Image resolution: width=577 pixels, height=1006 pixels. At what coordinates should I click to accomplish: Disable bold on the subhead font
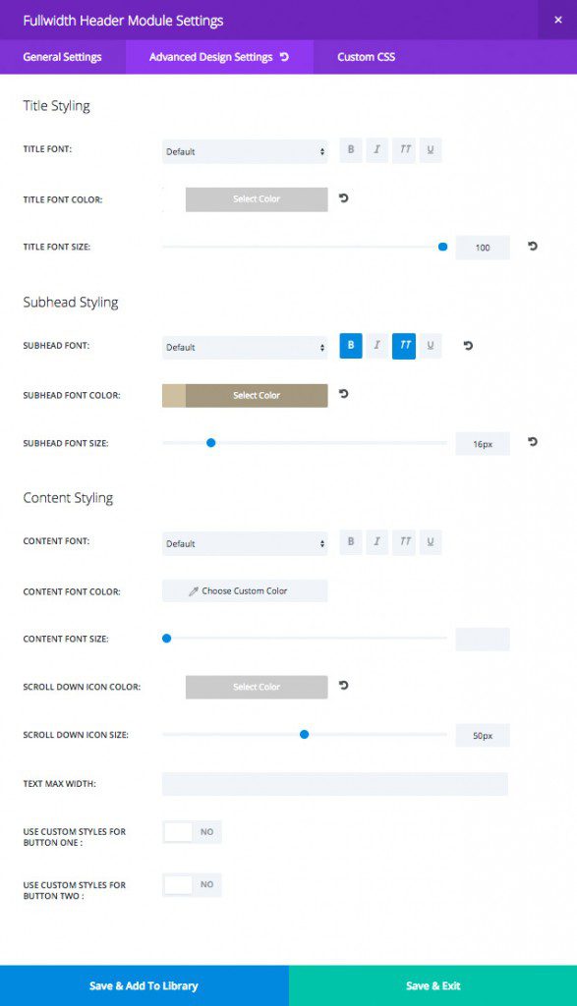pyautogui.click(x=350, y=346)
